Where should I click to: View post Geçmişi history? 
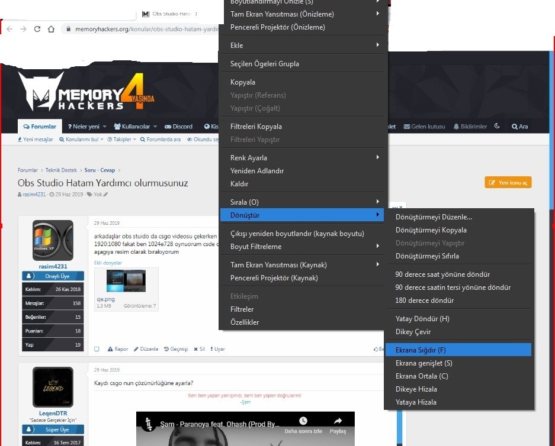176,349
